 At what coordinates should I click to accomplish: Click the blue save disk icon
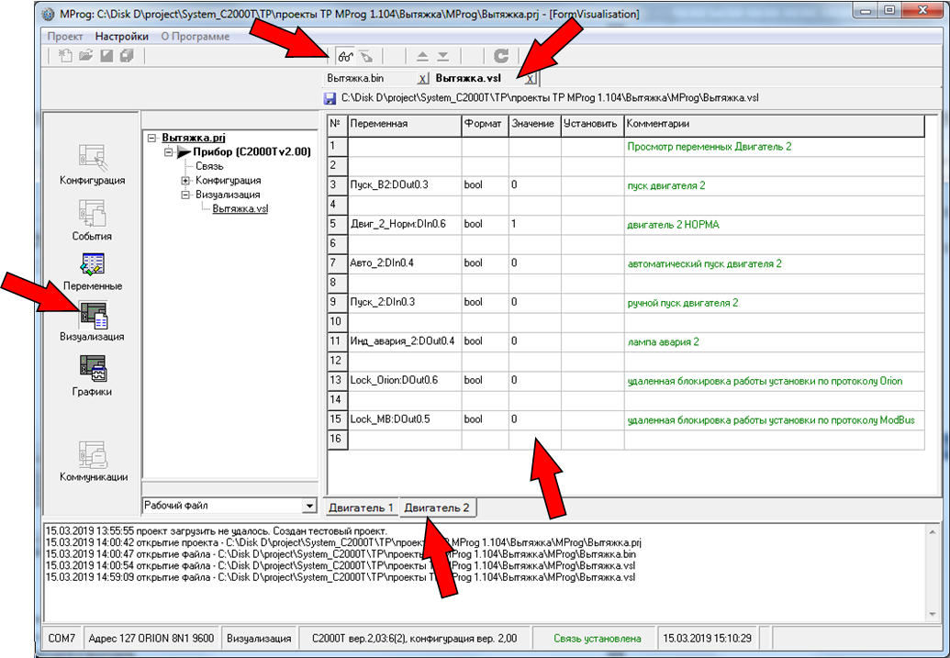pyautogui.click(x=330, y=97)
